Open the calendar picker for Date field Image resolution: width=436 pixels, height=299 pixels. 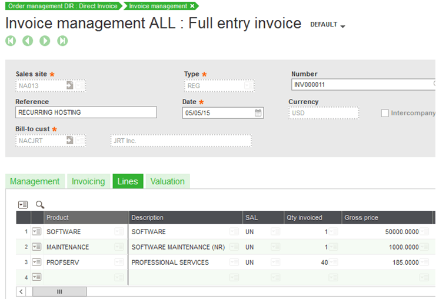pyautogui.click(x=258, y=113)
